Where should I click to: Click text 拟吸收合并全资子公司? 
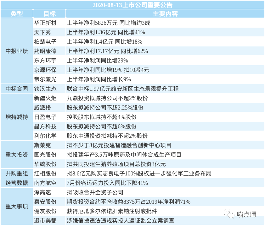(95, 192)
